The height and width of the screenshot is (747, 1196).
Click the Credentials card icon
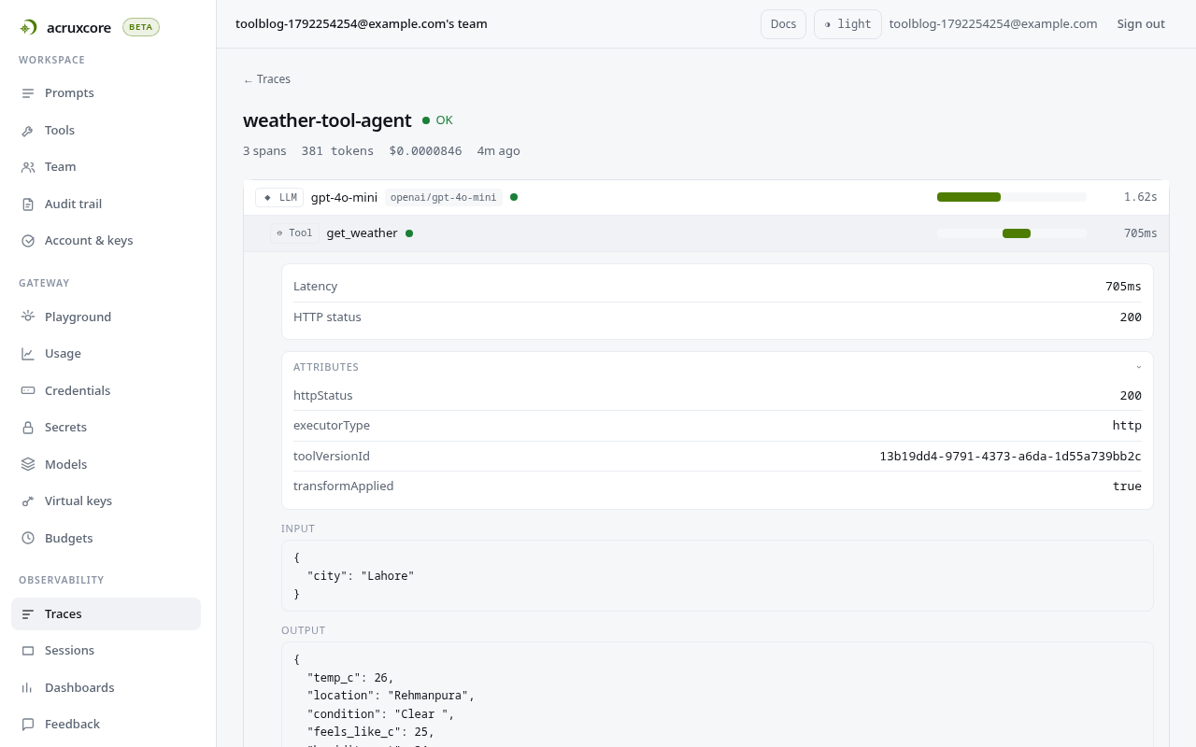tap(28, 391)
